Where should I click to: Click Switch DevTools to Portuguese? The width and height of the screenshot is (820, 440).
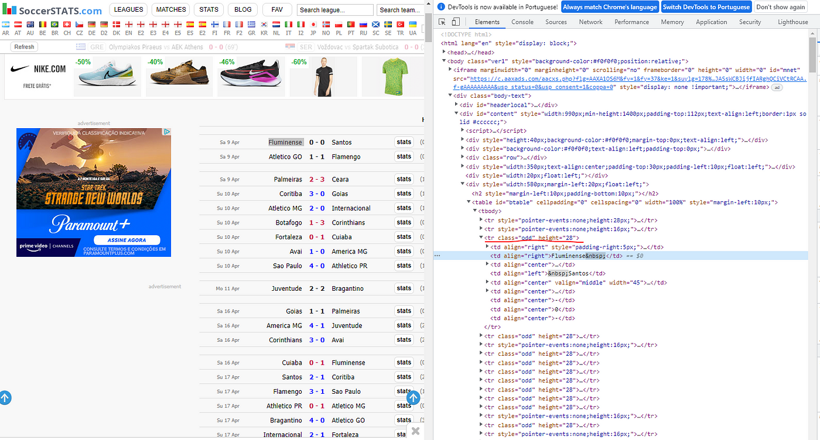706,7
